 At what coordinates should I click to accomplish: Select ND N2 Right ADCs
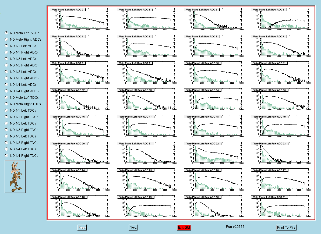click(6, 65)
